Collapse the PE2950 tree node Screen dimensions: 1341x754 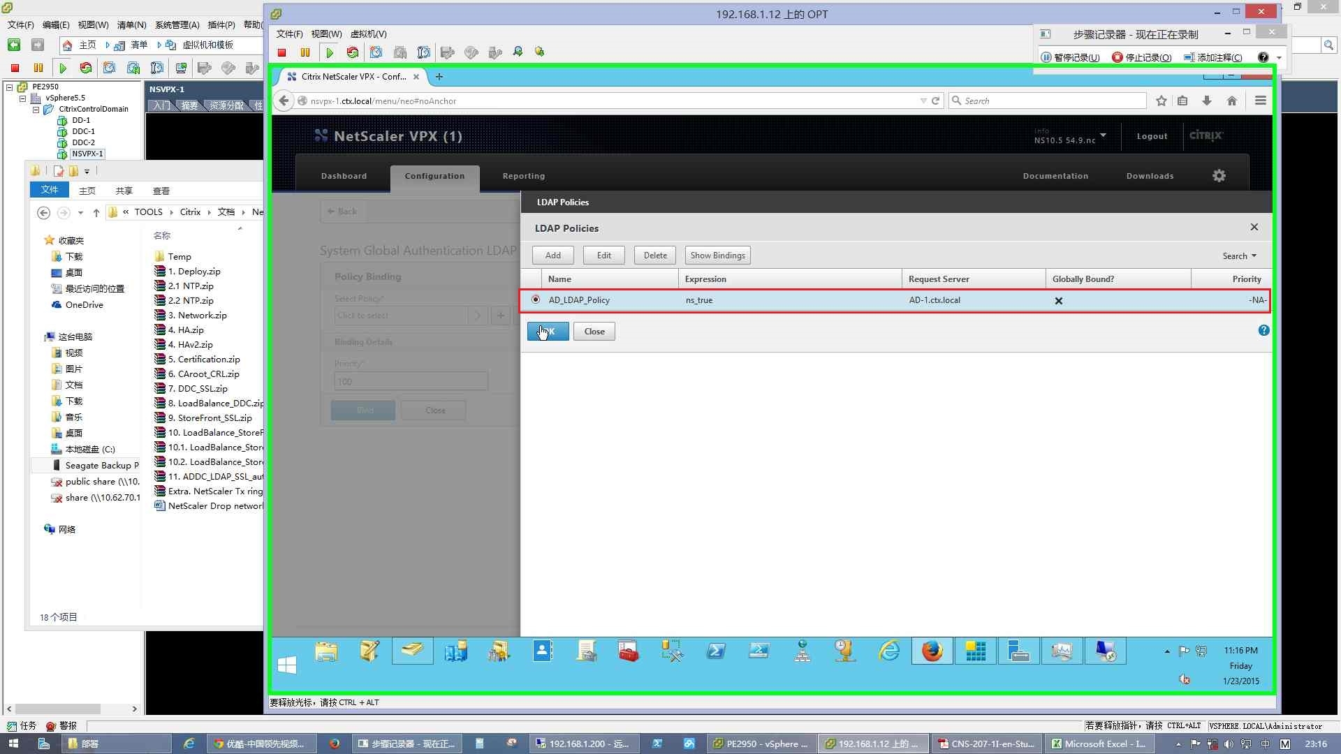10,87
